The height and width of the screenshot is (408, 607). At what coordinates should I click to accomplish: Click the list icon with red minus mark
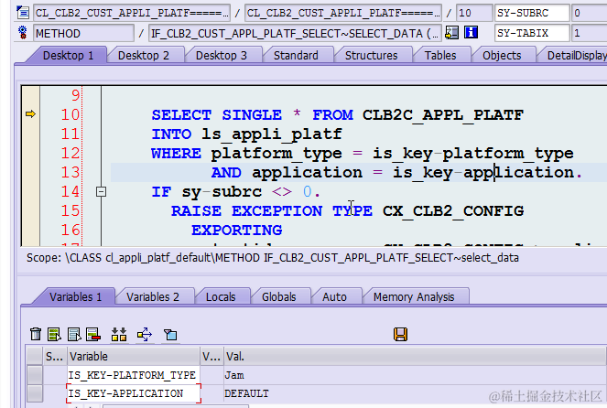93,334
